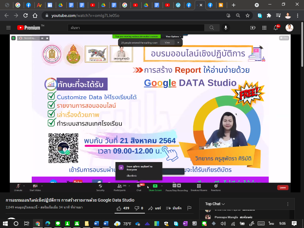Expand the Top Chat dropdown
304x228 pixels.
pos(215,204)
